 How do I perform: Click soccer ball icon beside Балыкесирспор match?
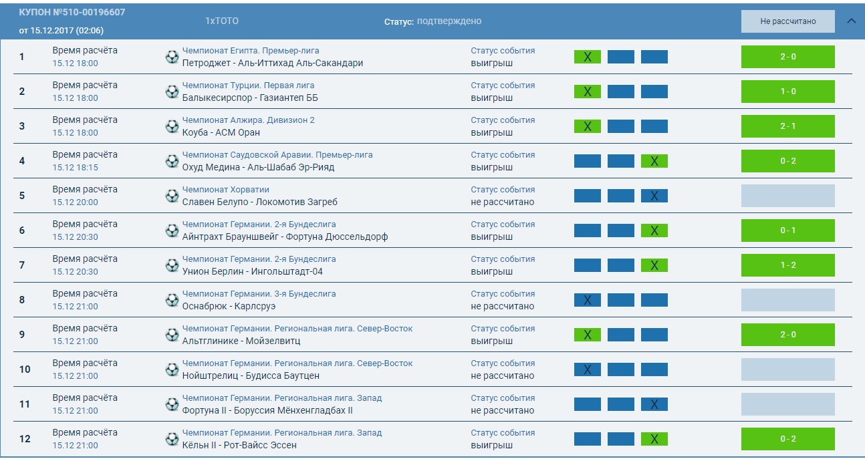(x=172, y=92)
